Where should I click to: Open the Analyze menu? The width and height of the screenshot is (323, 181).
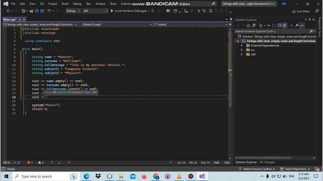pyautogui.click(x=100, y=4)
